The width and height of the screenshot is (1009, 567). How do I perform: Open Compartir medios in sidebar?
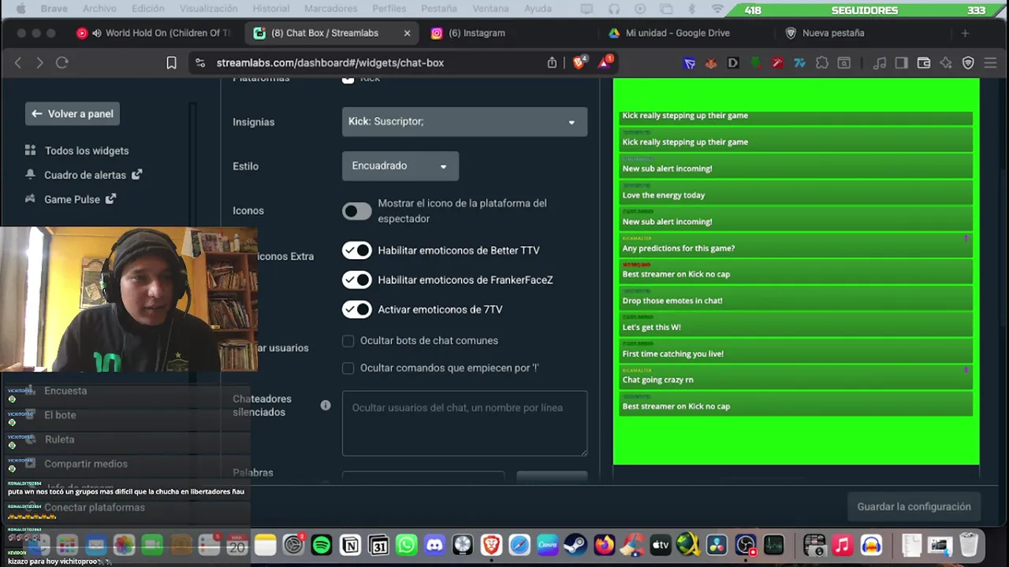click(x=86, y=464)
